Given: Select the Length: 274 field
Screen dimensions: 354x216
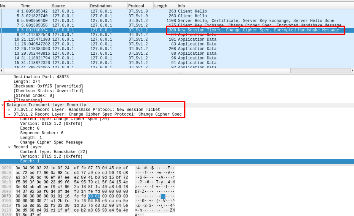Looking at the screenshot, I should pos(27,82).
